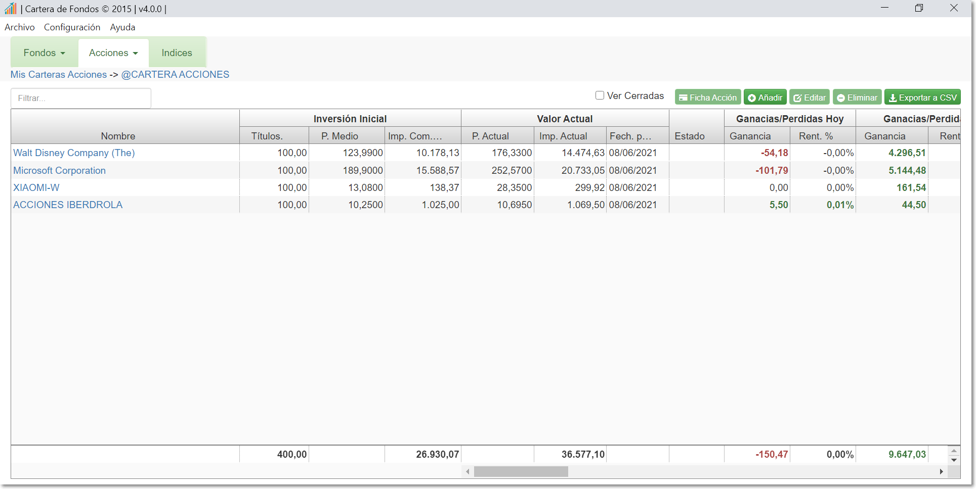Click the Eliminar button

[857, 97]
